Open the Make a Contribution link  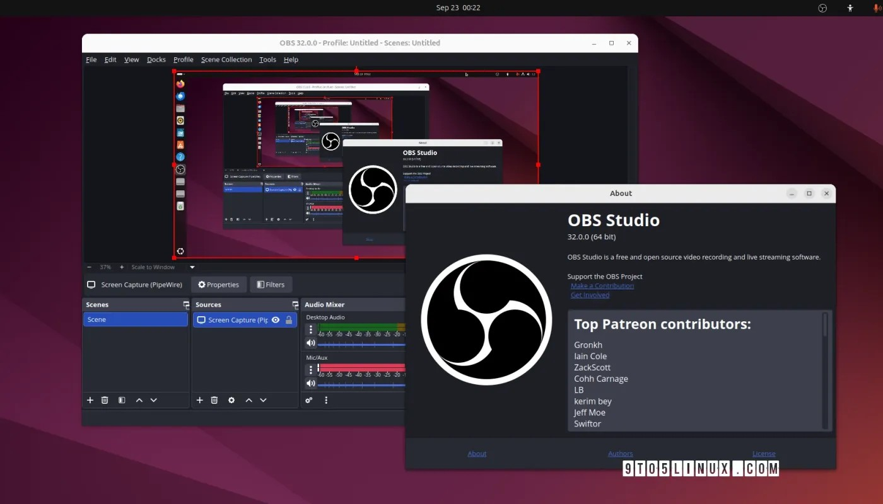602,285
